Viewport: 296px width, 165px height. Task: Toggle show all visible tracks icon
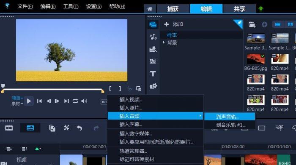click(9, 149)
